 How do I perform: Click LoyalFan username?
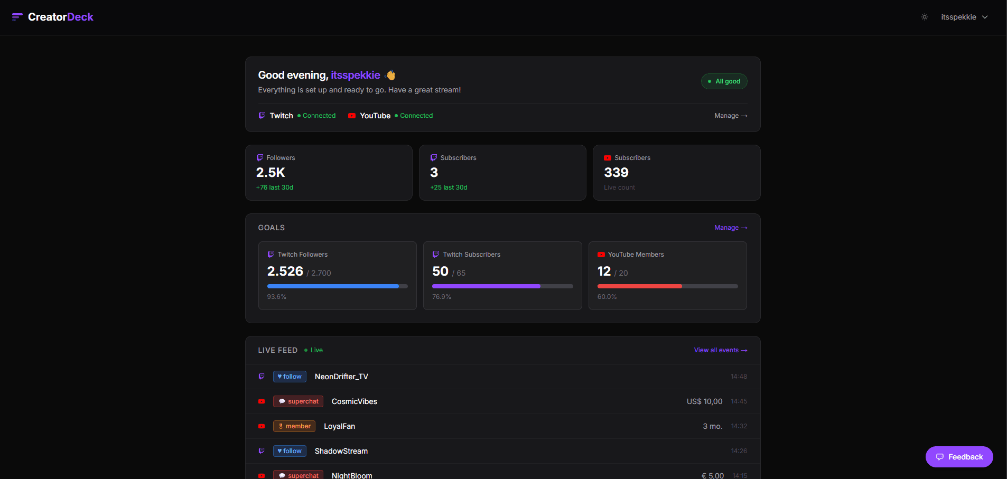[339, 426]
